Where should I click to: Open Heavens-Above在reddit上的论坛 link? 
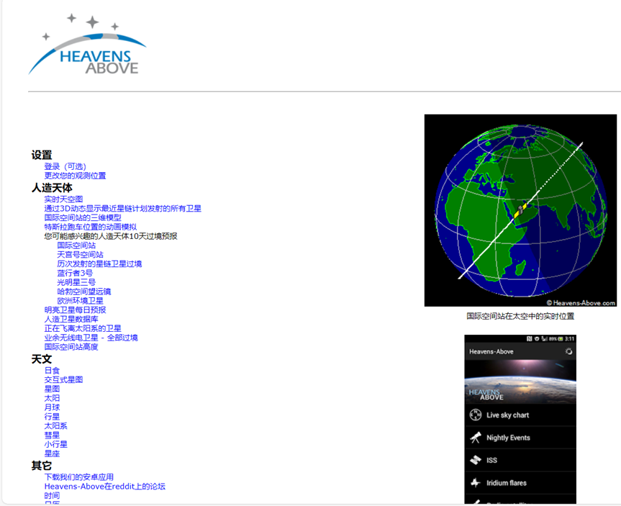click(104, 486)
